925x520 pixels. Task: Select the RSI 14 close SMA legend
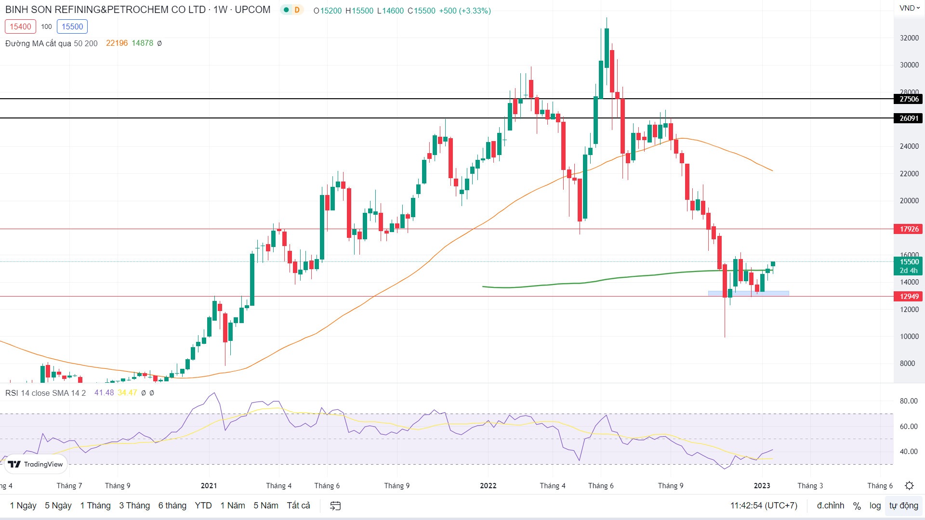pos(45,393)
